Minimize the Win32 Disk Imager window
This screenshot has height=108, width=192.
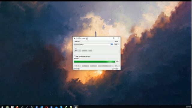109,38
